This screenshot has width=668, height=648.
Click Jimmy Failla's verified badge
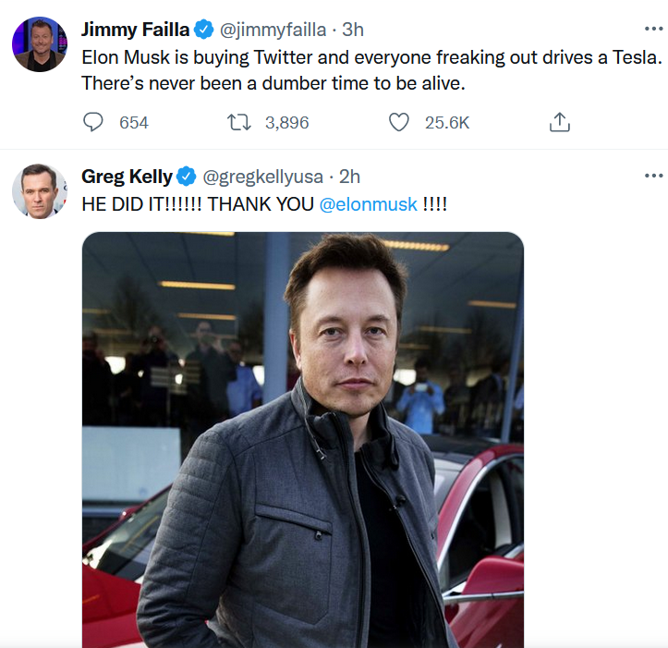pyautogui.click(x=203, y=30)
